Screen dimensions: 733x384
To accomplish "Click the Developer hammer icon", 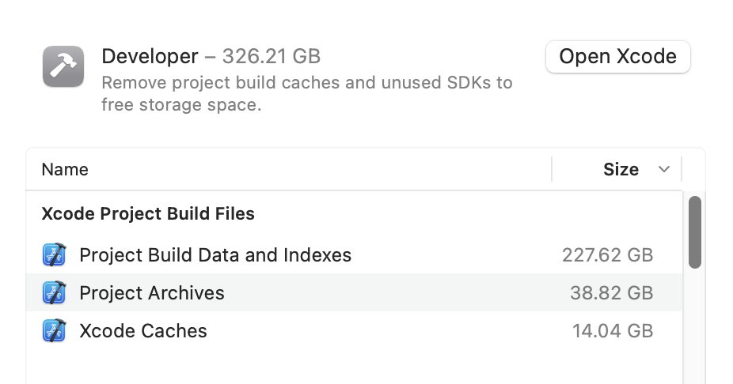I will (x=63, y=66).
